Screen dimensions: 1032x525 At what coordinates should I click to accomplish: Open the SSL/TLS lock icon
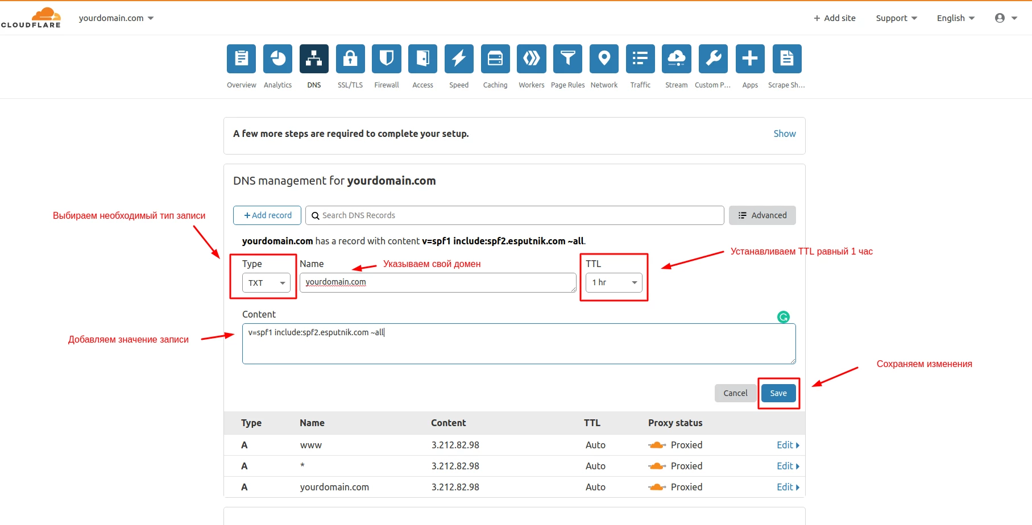(x=350, y=59)
